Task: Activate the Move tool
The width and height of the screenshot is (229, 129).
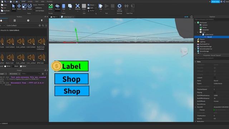Action: tap(19, 7)
